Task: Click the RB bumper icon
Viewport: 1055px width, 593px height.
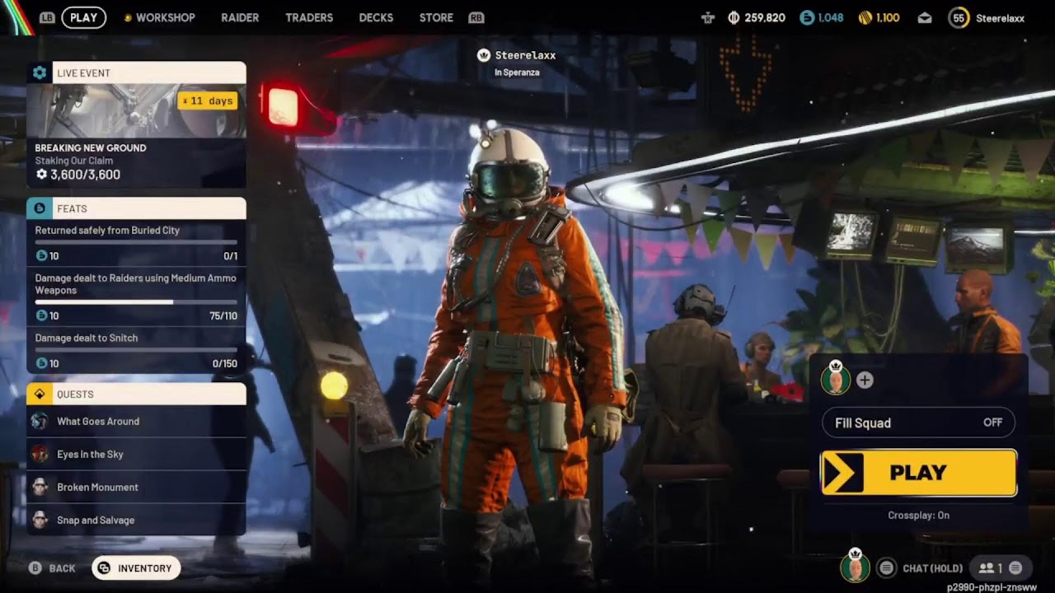Action: coord(476,17)
